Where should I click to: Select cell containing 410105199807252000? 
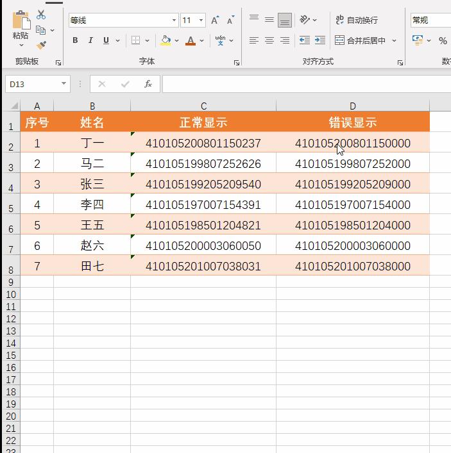tap(353, 163)
